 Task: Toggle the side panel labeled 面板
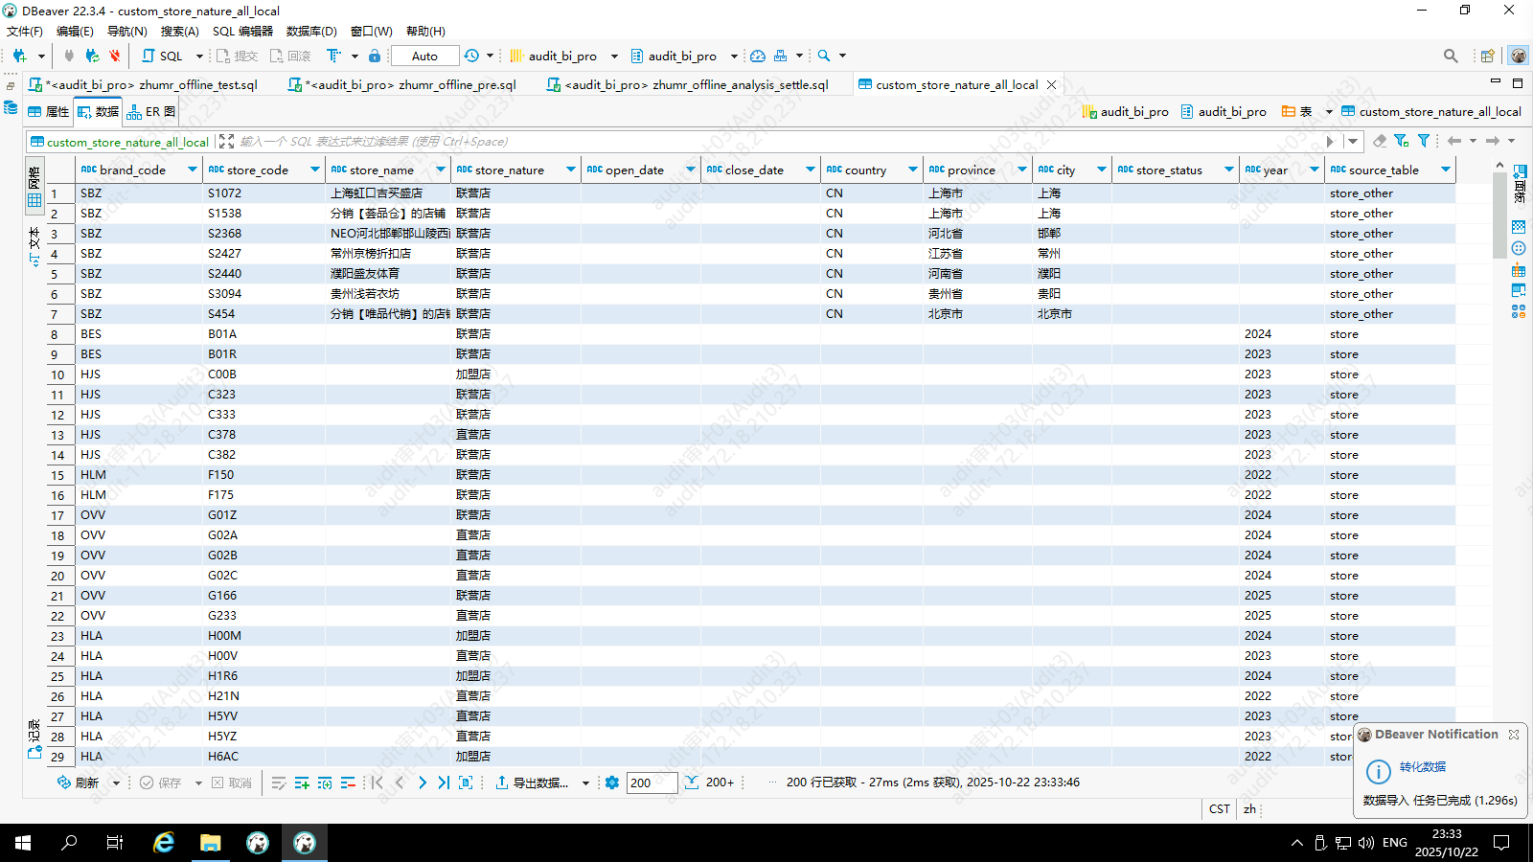pos(1520,185)
